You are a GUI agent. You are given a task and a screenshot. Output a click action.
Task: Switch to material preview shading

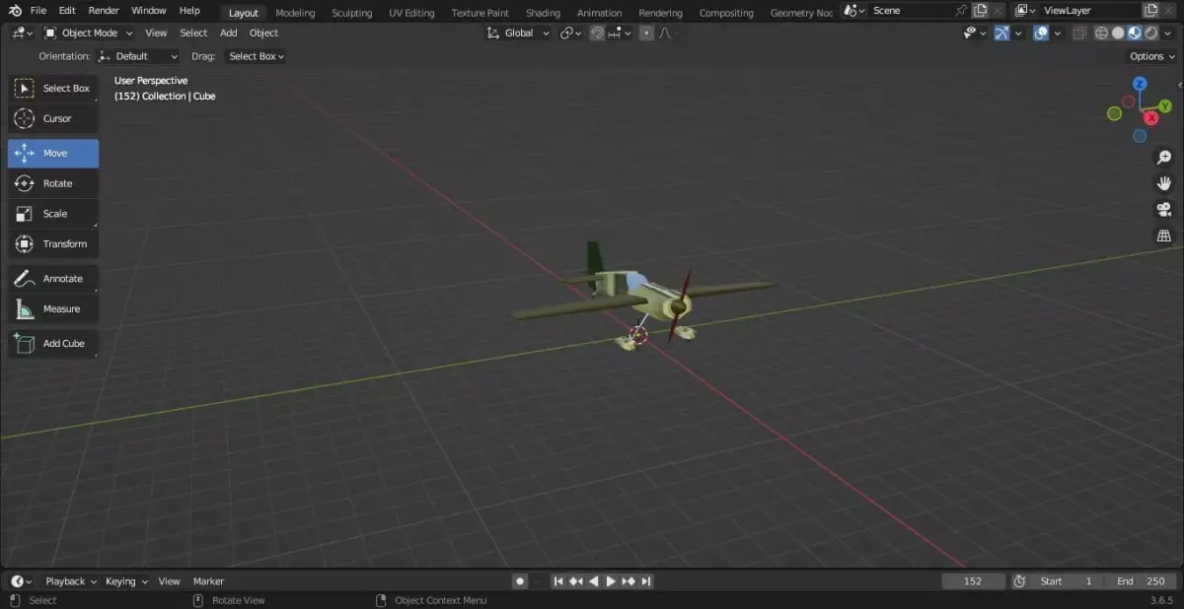(x=1134, y=33)
